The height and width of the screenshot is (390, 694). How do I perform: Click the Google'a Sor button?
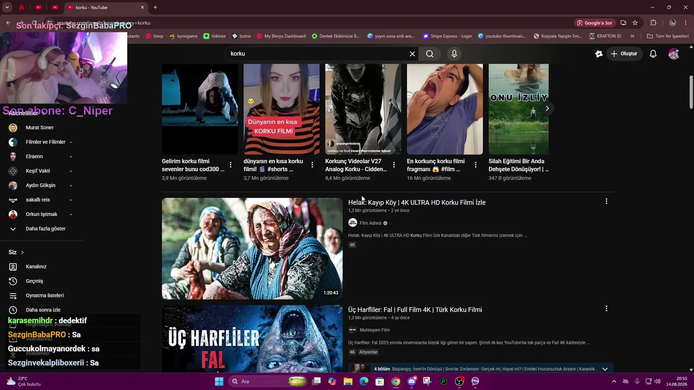(x=595, y=23)
